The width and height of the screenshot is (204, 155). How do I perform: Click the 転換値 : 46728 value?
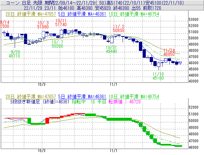point(125,101)
